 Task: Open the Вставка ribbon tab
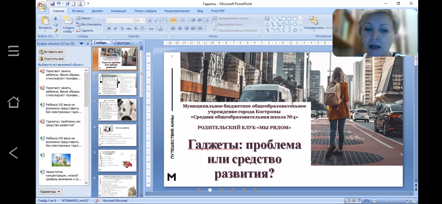[78, 11]
